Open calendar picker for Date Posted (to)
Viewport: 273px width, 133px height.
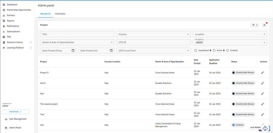coord(111,51)
